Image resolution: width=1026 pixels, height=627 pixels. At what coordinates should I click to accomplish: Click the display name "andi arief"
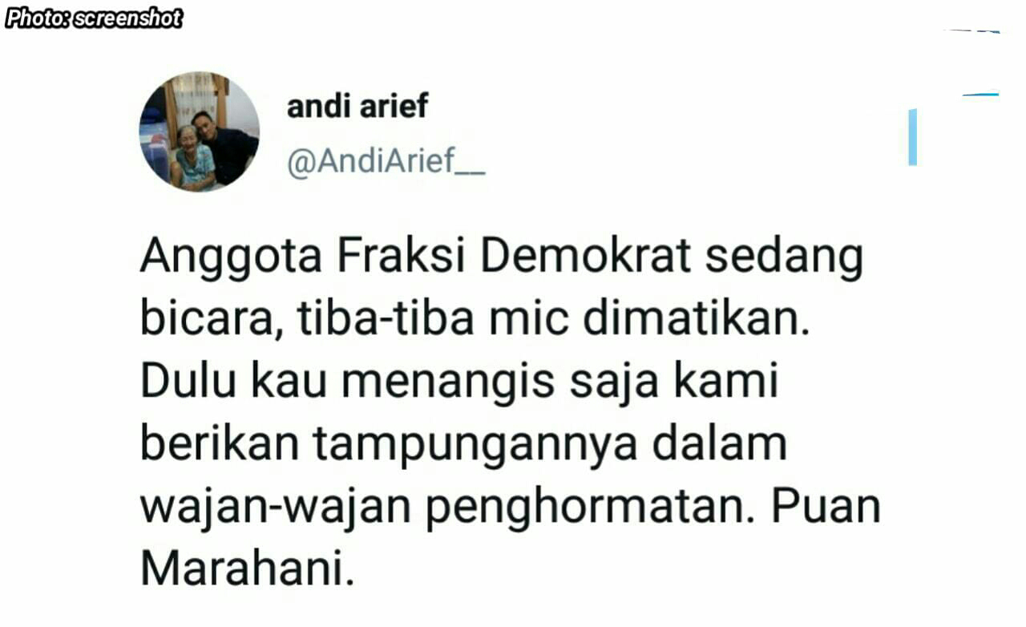[357, 106]
